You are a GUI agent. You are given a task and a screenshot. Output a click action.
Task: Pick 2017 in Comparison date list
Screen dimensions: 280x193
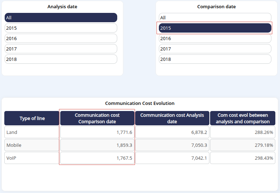coord(215,49)
